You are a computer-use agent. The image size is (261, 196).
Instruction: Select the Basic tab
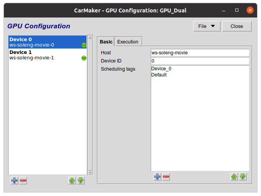click(x=106, y=42)
